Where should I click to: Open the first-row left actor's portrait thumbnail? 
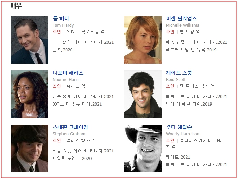(29, 40)
